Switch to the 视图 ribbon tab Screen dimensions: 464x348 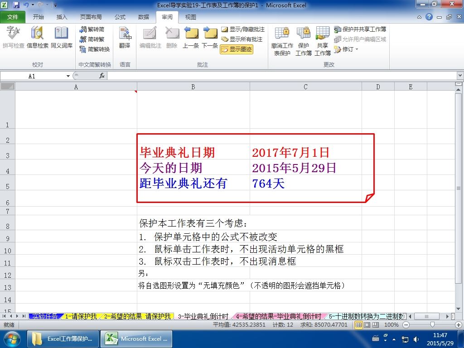point(191,17)
